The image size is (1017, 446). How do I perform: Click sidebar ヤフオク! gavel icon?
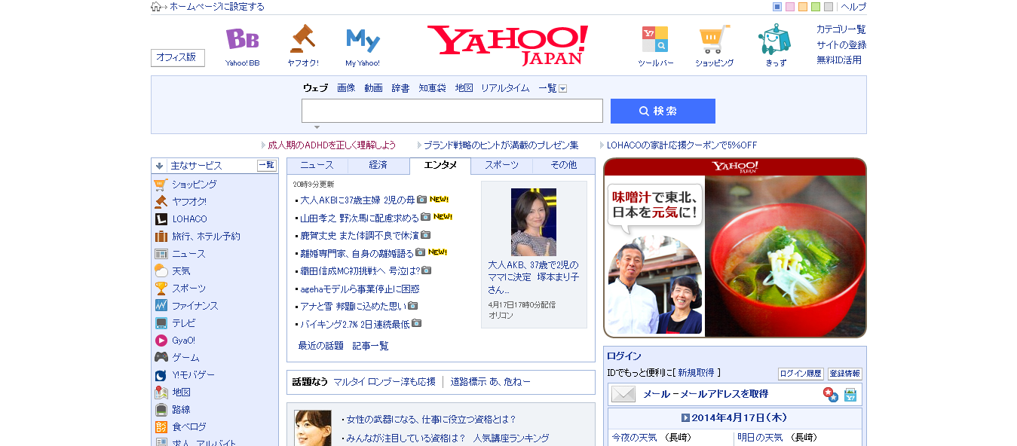coord(161,202)
